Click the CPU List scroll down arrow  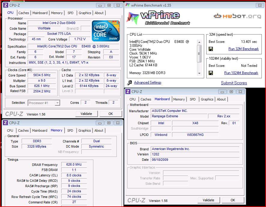point(199,73)
